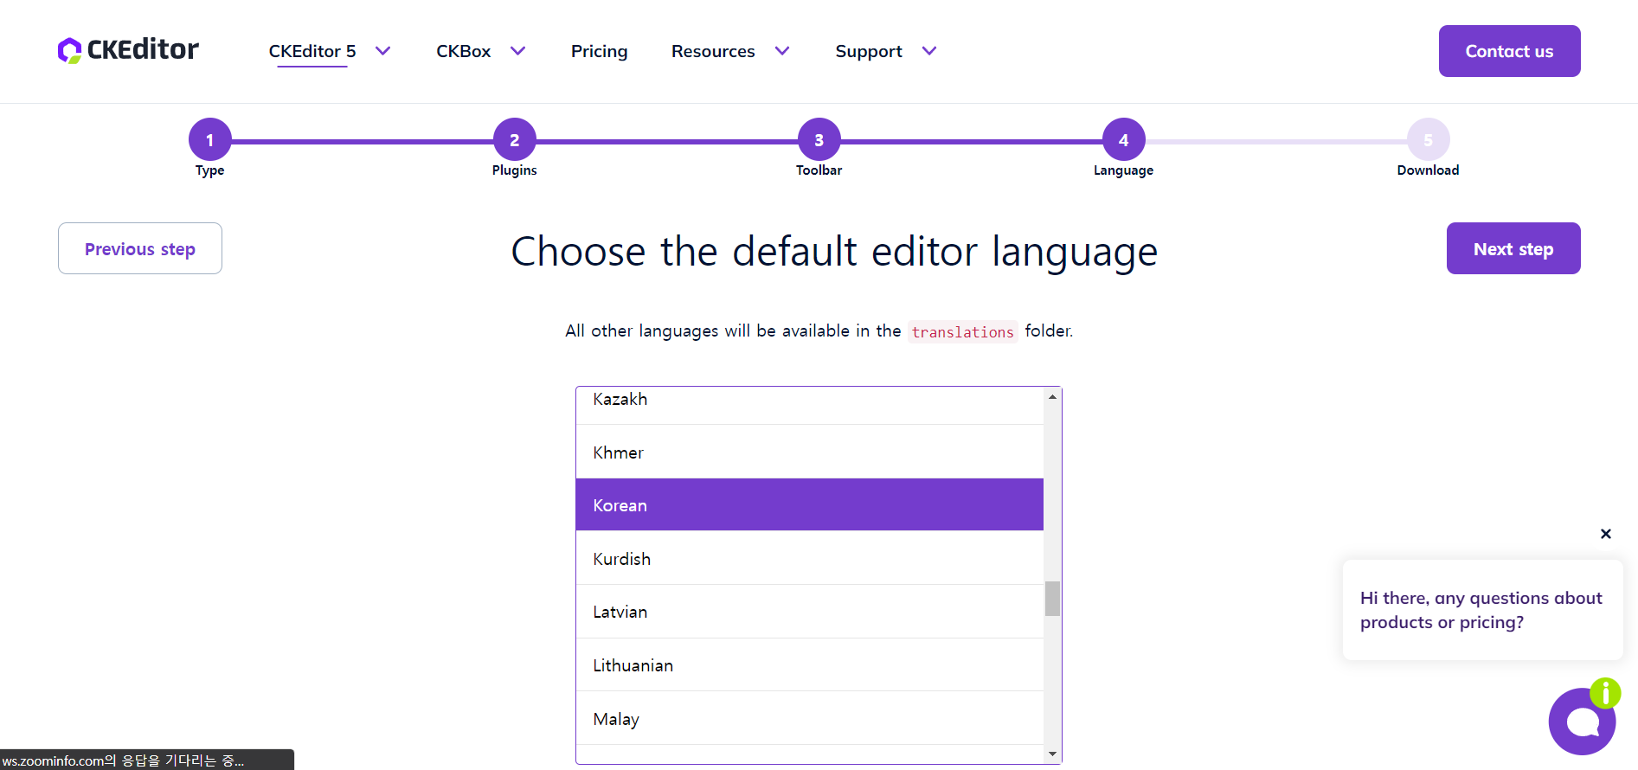
Task: Expand the CKEditor 5 menu chevron
Action: point(382,51)
